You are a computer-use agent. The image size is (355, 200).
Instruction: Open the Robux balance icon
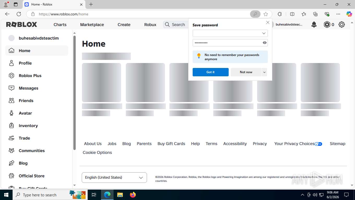(x=327, y=24)
